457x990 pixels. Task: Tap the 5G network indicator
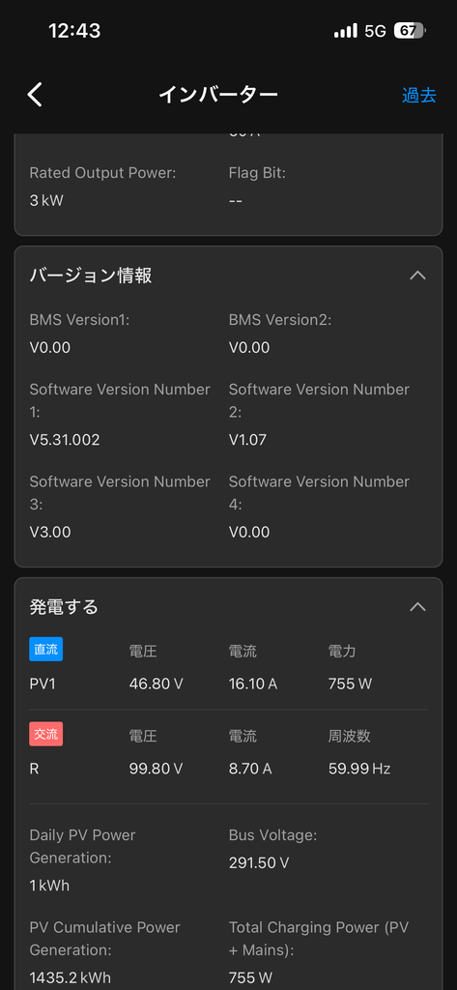pos(375,30)
